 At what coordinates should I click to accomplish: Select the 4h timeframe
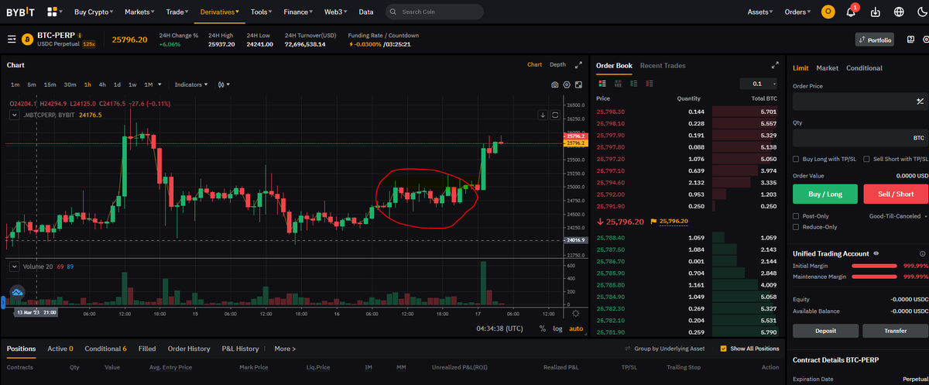coord(102,84)
